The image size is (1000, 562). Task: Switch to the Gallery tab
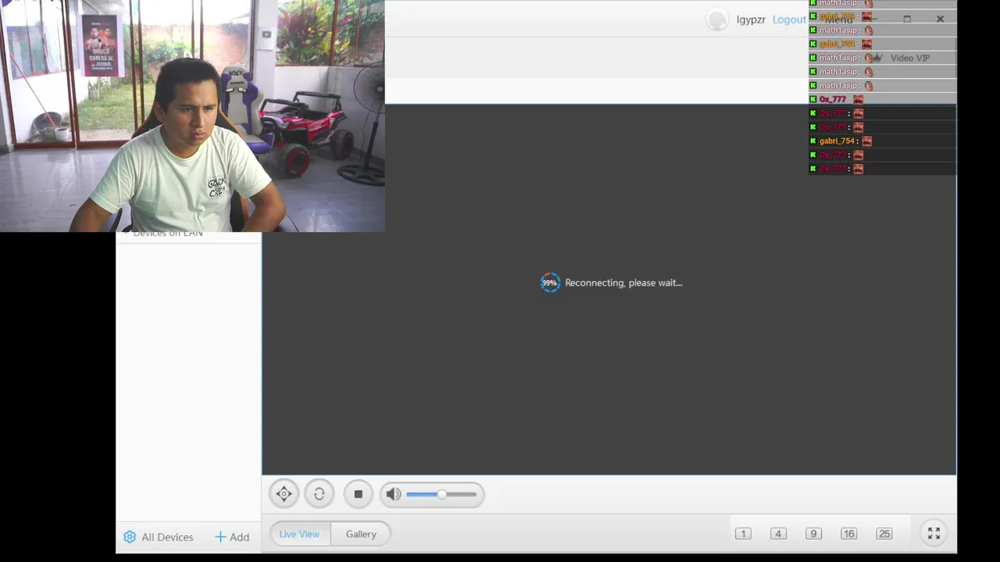tap(361, 534)
